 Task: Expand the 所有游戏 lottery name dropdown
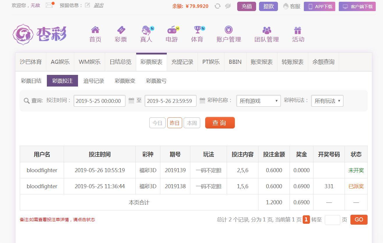[x=258, y=101]
